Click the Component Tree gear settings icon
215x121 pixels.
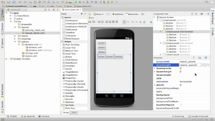pos(202,14)
